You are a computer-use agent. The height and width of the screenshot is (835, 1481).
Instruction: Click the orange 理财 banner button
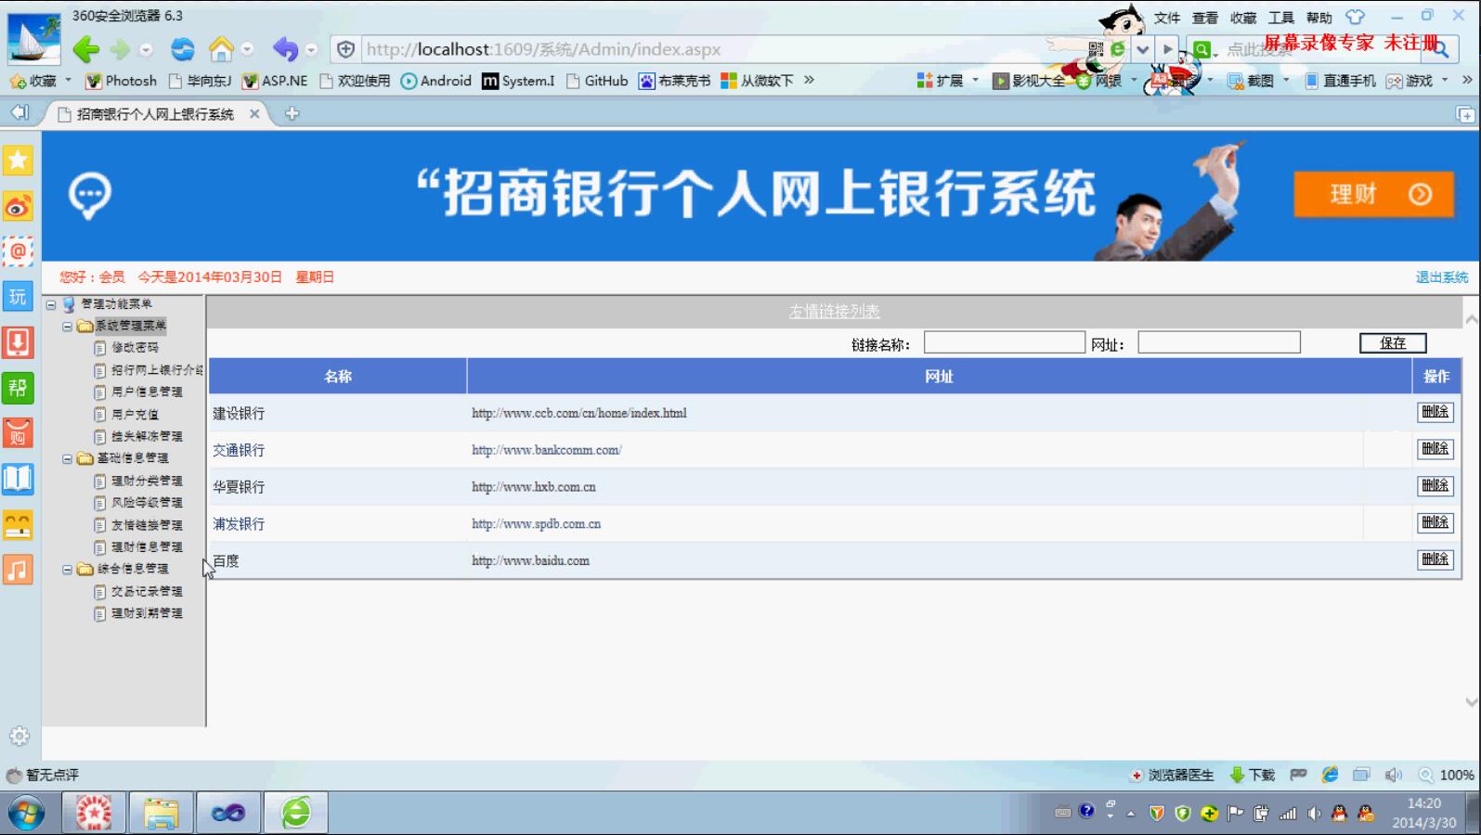(x=1373, y=194)
